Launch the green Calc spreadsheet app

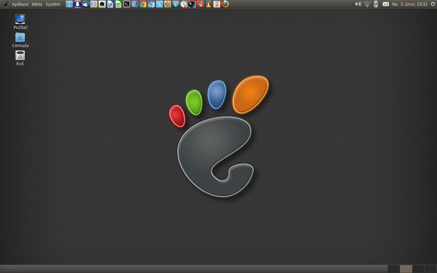118,4
